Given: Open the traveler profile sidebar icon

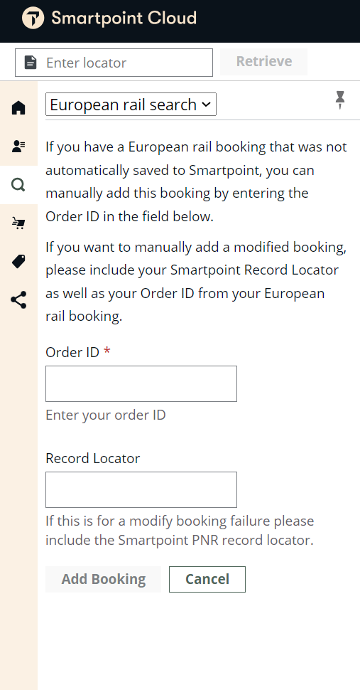Looking at the screenshot, I should click(18, 146).
